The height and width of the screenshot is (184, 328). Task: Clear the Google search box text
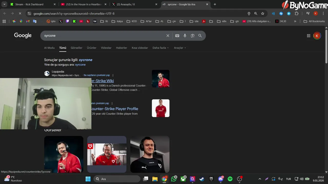pos(168,36)
